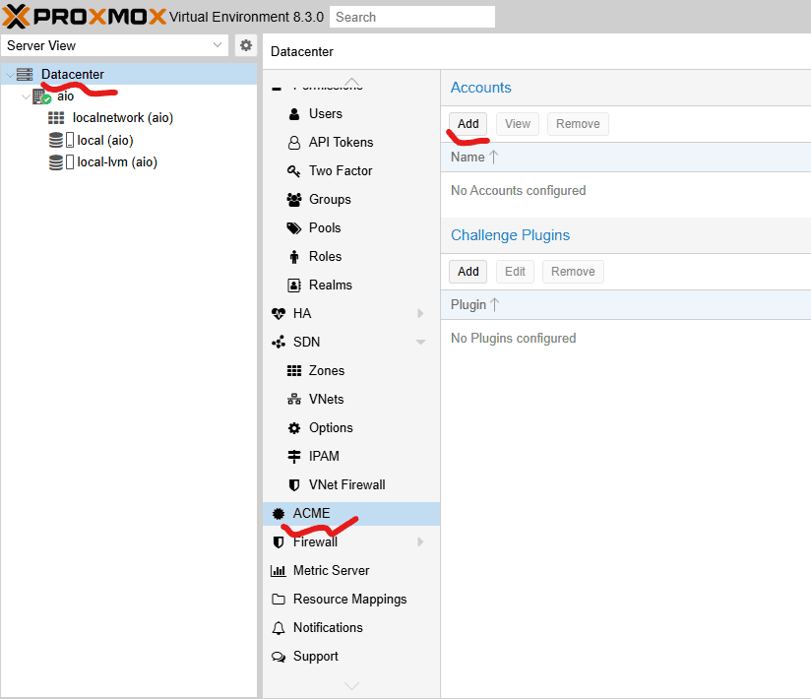Open SDN Options menu item
Viewport: 811px width, 699px height.
(x=331, y=428)
